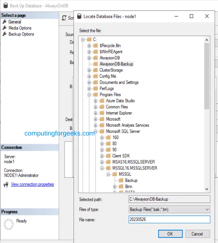Click the MSSQL16.MSSQLSERVER folder icon

[x=108, y=168]
